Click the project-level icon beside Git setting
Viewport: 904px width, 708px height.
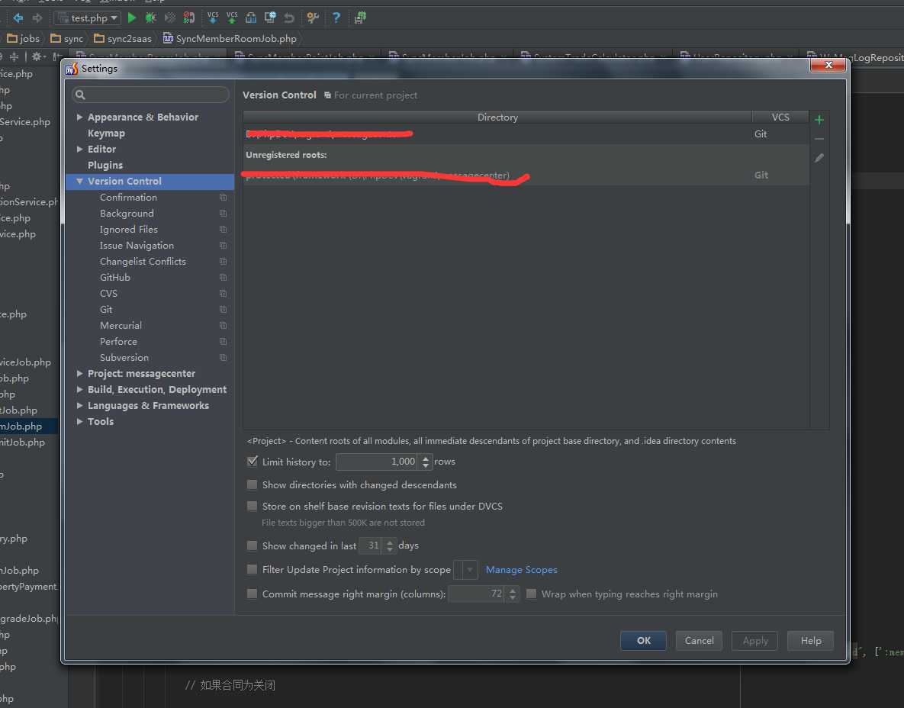click(223, 310)
